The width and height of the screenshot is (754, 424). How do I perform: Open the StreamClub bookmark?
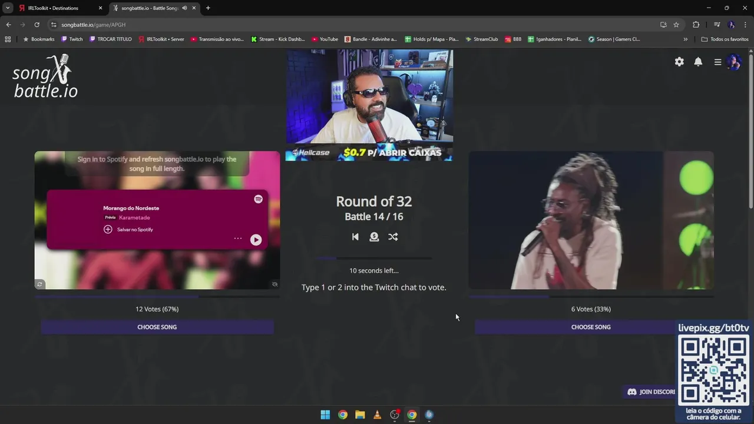click(x=481, y=39)
